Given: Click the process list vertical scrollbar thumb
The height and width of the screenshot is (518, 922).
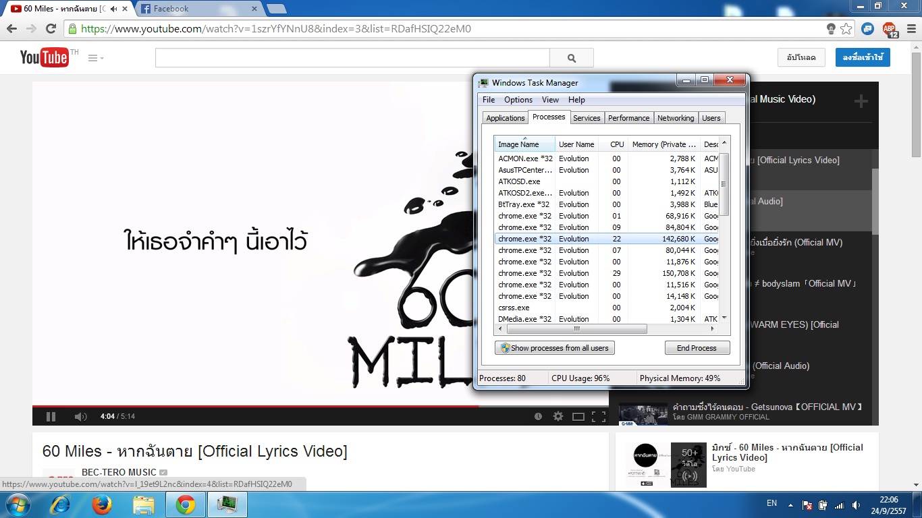Looking at the screenshot, I should (724, 185).
